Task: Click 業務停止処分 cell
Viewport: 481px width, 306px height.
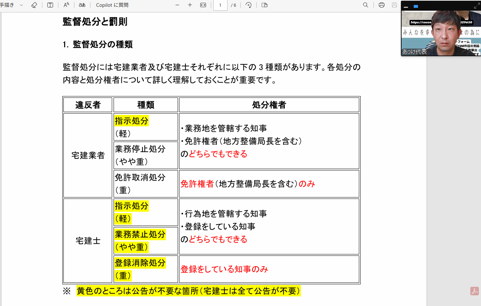Action: tap(146, 155)
